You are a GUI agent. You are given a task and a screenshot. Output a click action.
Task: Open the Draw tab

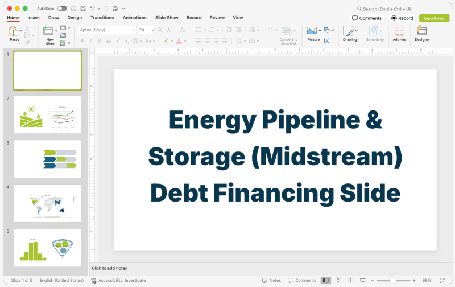pos(53,18)
